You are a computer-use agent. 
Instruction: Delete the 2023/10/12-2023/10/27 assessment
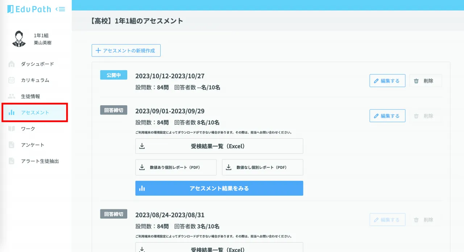426,81
